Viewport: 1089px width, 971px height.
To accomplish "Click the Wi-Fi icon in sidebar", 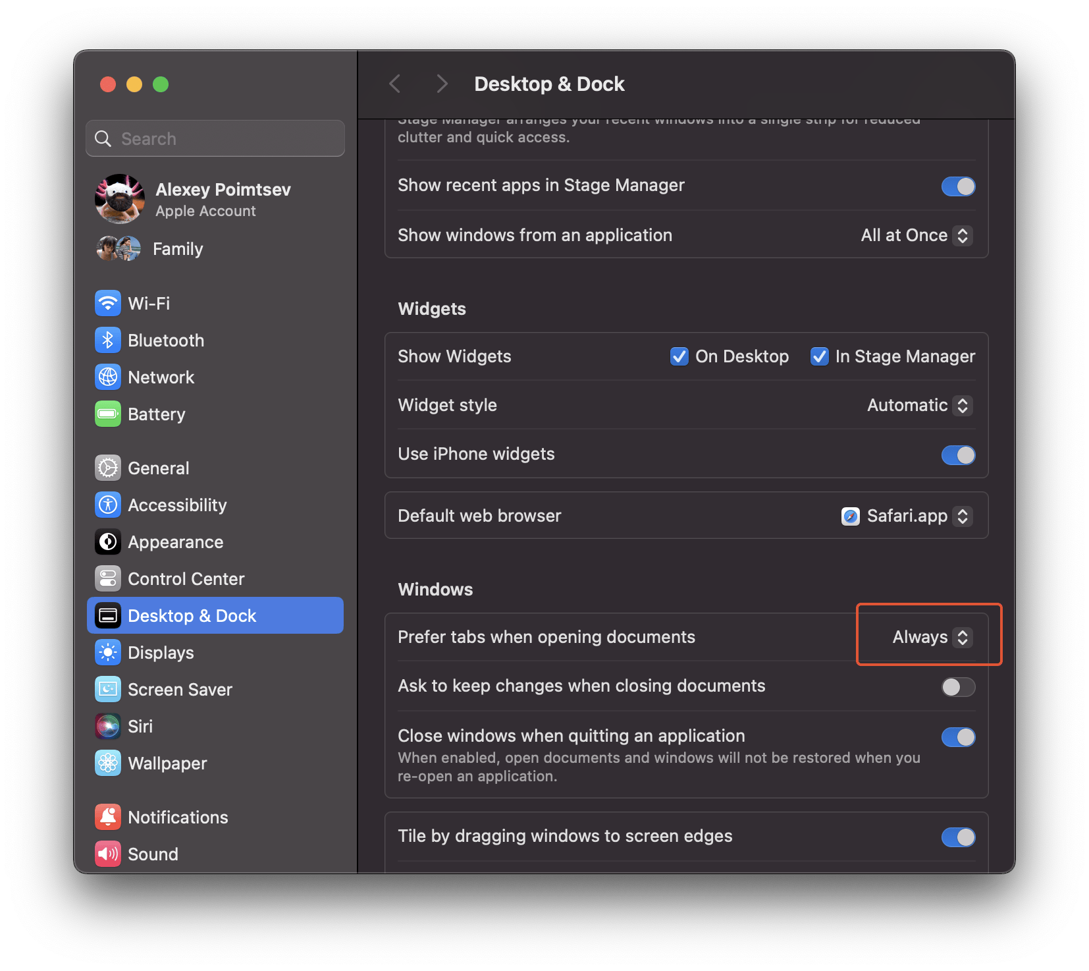I will click(x=108, y=304).
